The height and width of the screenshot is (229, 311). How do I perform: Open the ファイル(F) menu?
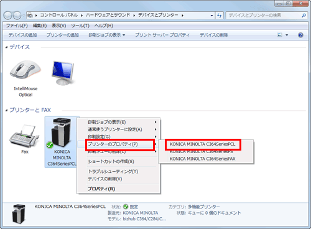[x=17, y=26]
